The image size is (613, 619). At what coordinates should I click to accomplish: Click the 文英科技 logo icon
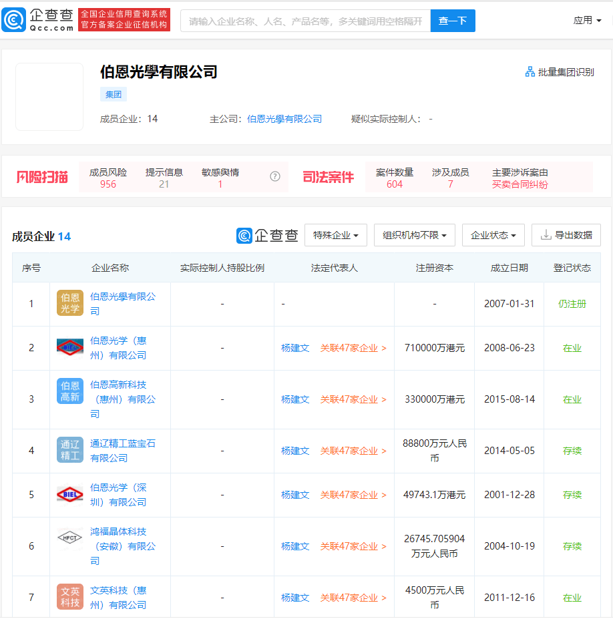(70, 597)
